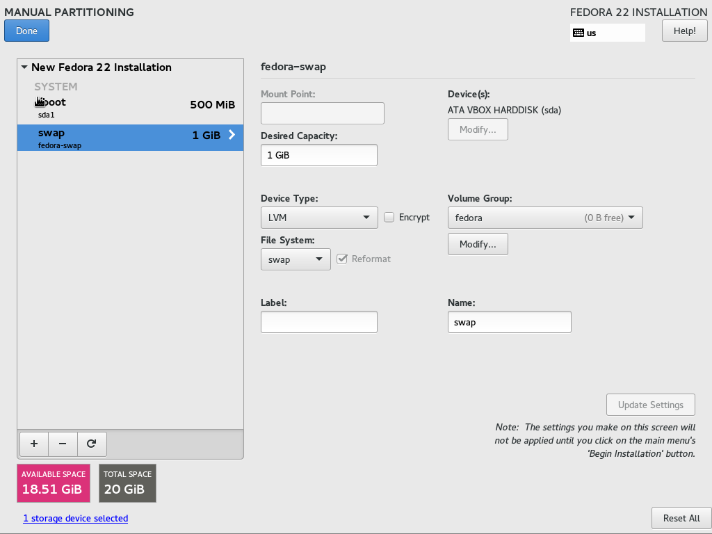The image size is (712, 534).
Task: Click Modify button under Volume Group
Action: click(478, 244)
